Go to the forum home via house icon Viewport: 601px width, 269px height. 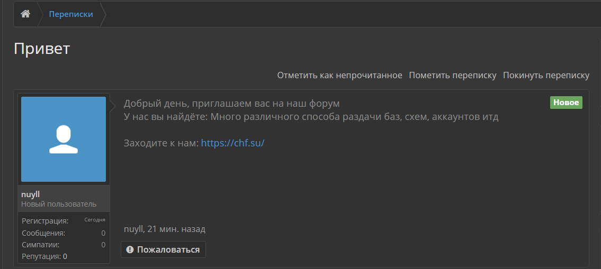[25, 14]
